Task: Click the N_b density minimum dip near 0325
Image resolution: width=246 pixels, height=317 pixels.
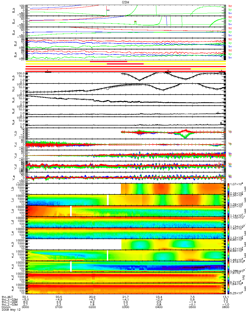Action: coord(139,80)
